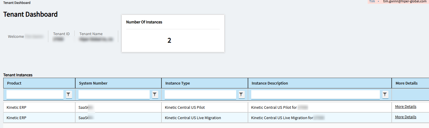Select the 'Kinetic Central US Pilot for' description cell
The height and width of the screenshot is (128, 429).
(320, 107)
